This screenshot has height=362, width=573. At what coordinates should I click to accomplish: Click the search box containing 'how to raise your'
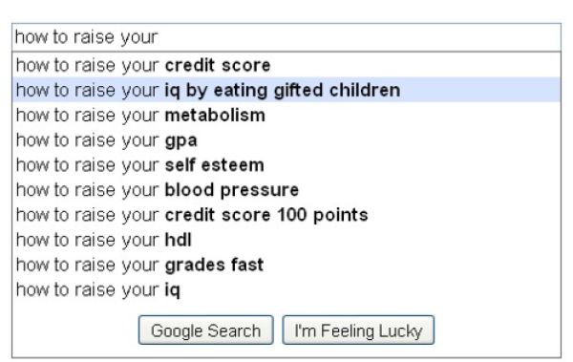pyautogui.click(x=286, y=37)
